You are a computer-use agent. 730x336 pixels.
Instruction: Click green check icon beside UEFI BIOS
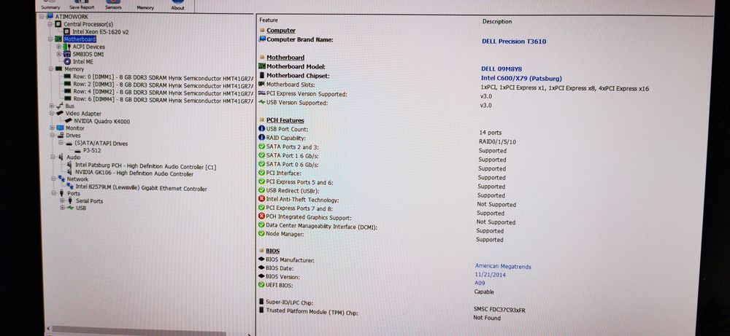261,284
